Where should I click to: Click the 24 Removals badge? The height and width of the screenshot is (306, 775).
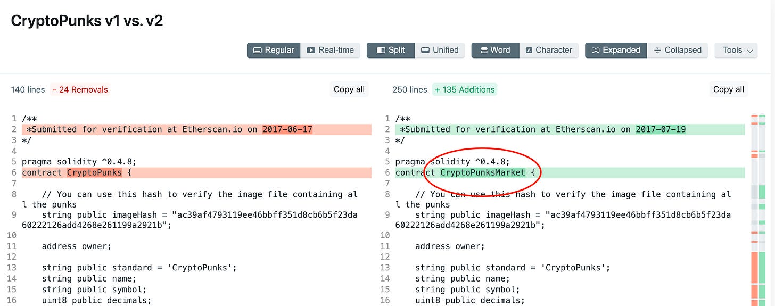80,89
